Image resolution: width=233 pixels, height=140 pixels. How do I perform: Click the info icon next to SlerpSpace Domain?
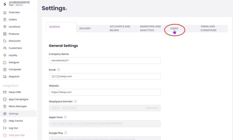click(x=75, y=101)
